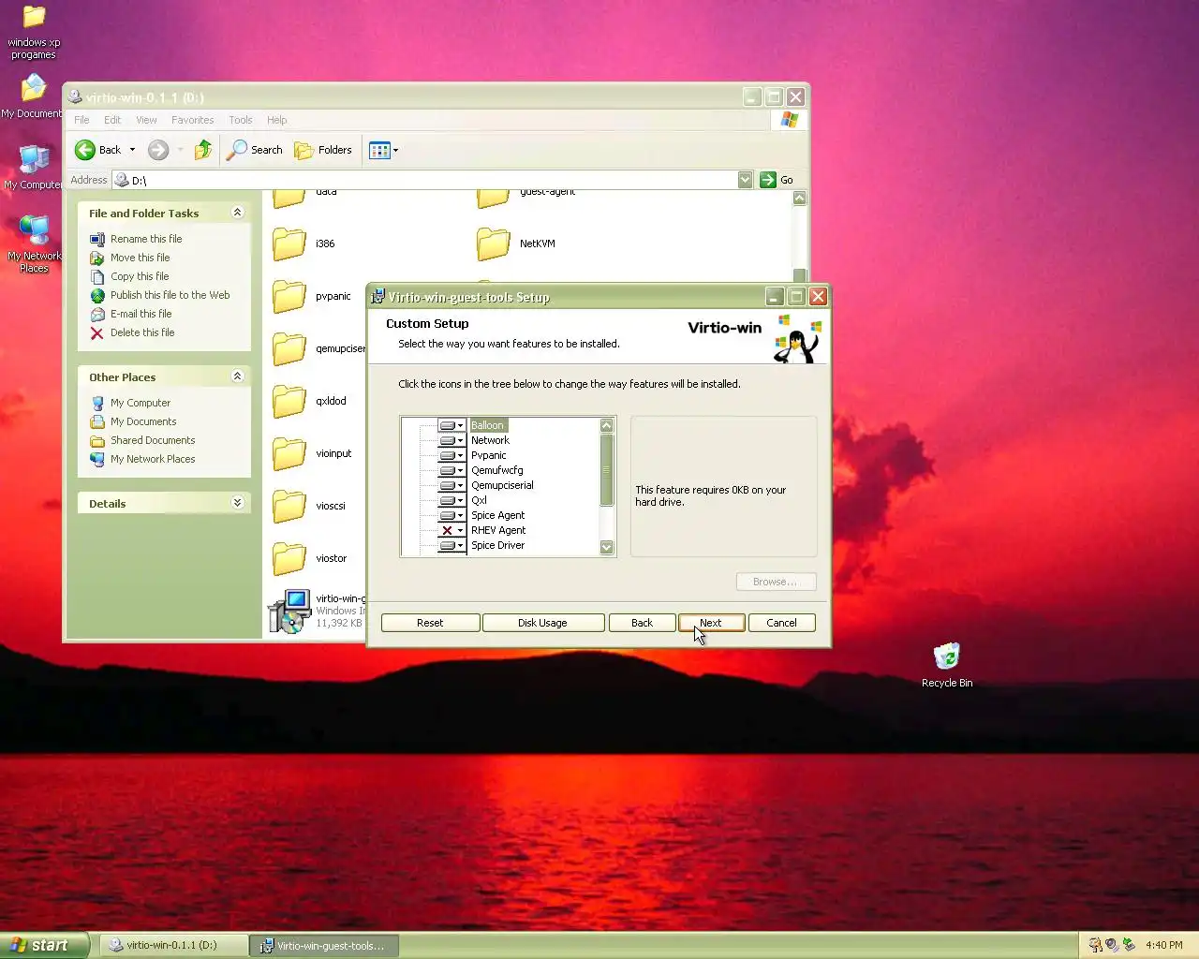Click Delete this file
1199x959 pixels.
pos(142,332)
